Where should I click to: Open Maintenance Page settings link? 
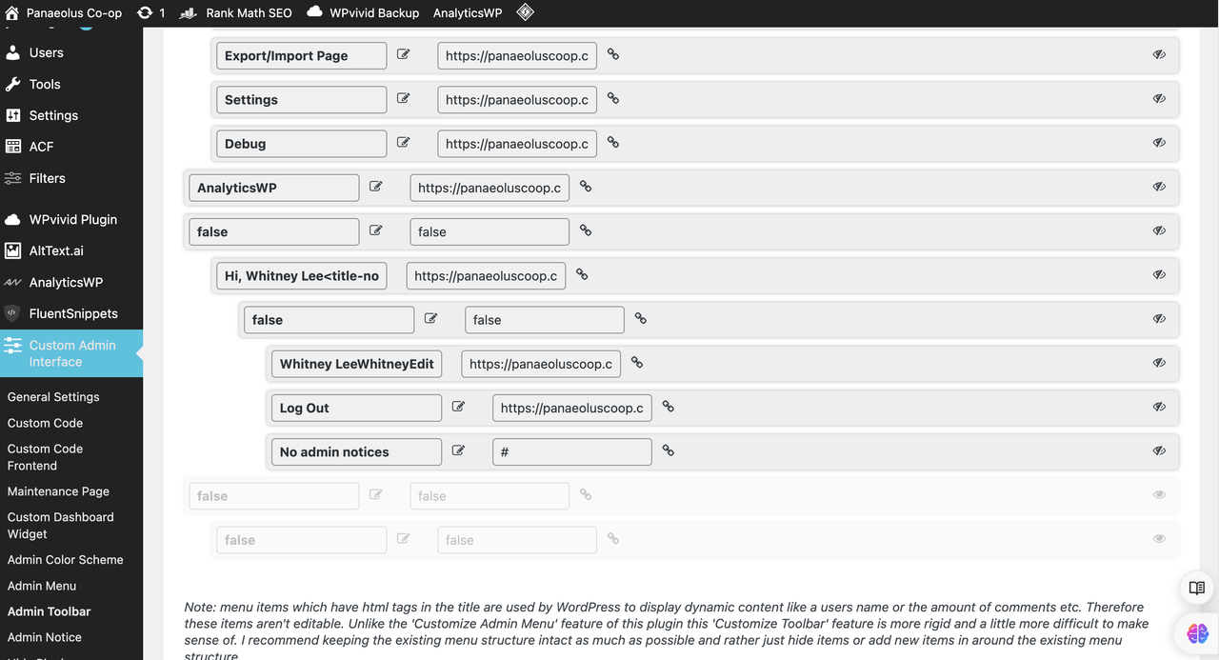pyautogui.click(x=58, y=491)
